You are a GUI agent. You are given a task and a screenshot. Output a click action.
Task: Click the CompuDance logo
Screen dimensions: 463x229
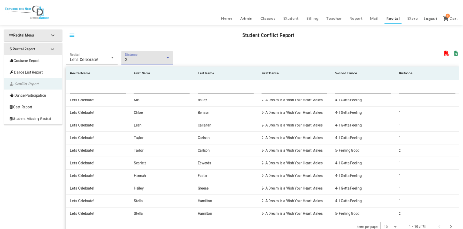pyautogui.click(x=27, y=12)
